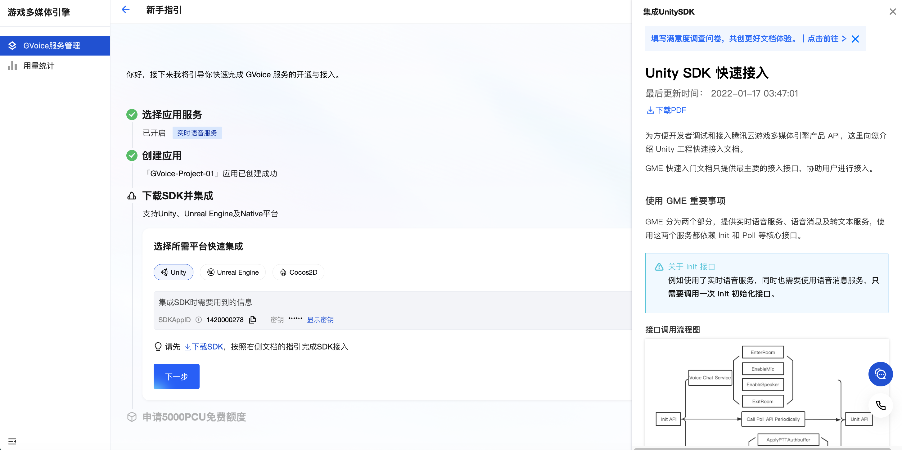
Task: Copy the SDKAppID with the copy icon
Action: click(x=252, y=320)
